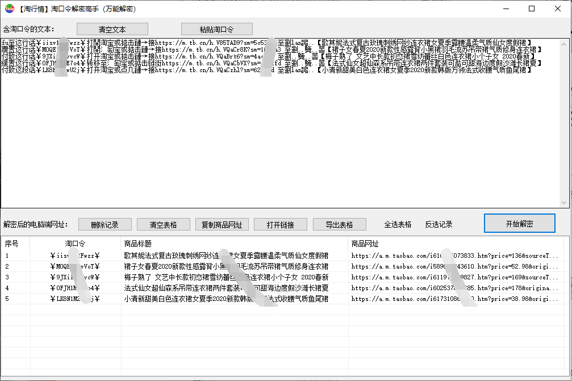Click the last text line starting 付致这段话￥LK8
The image size is (572, 381).
(267, 70)
